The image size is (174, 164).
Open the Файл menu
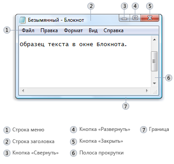coord(28,30)
